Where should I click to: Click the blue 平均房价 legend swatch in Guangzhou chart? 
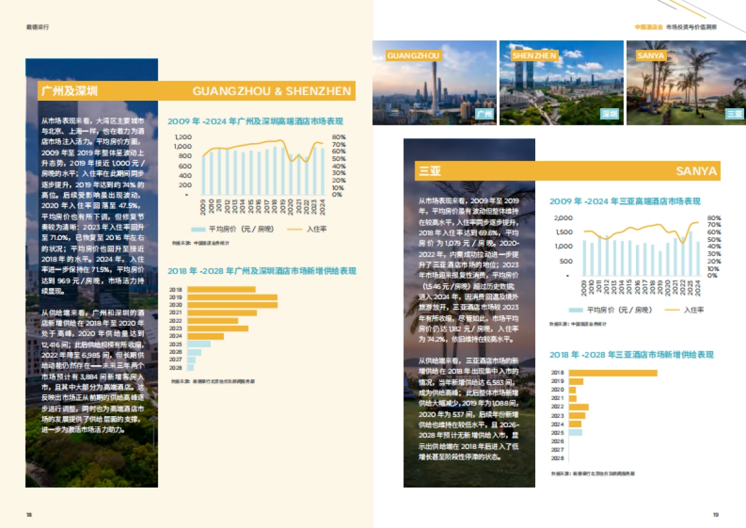click(198, 229)
